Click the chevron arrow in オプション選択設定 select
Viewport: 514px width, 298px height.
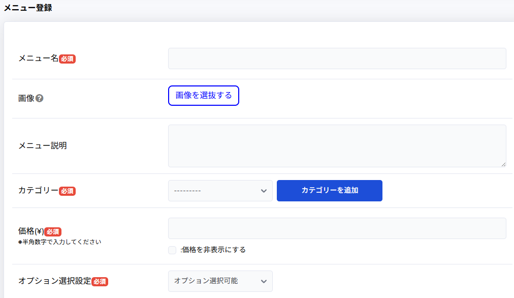pyautogui.click(x=264, y=281)
